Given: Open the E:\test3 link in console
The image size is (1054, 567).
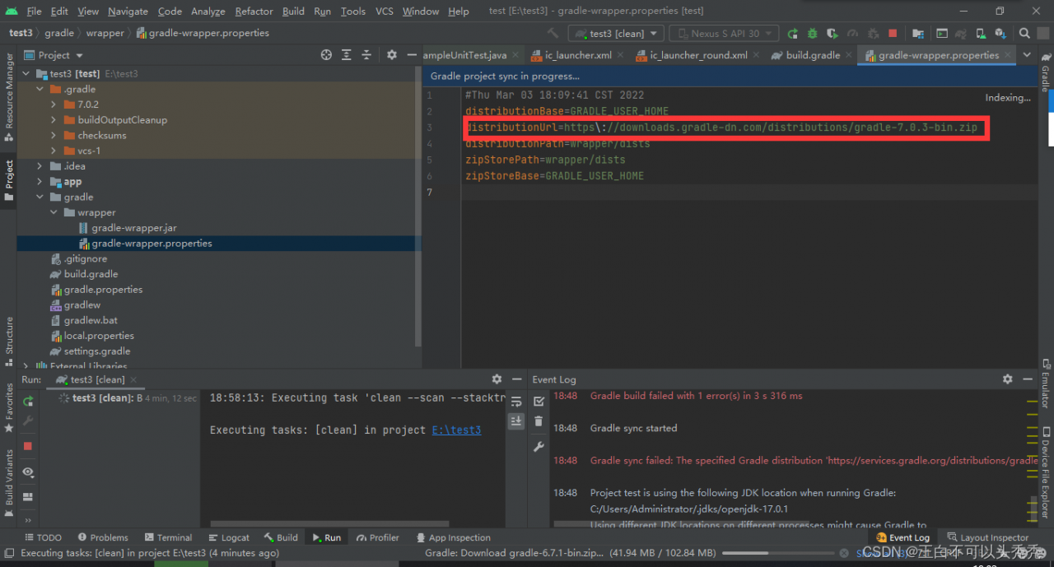Looking at the screenshot, I should click(x=456, y=430).
